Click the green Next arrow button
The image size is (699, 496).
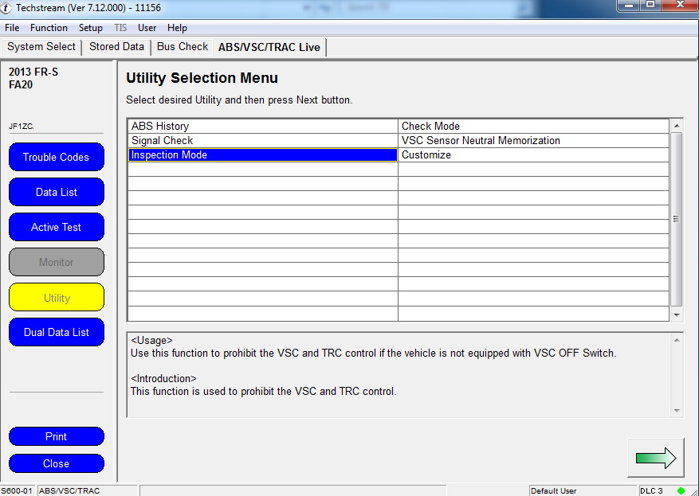pyautogui.click(x=655, y=458)
